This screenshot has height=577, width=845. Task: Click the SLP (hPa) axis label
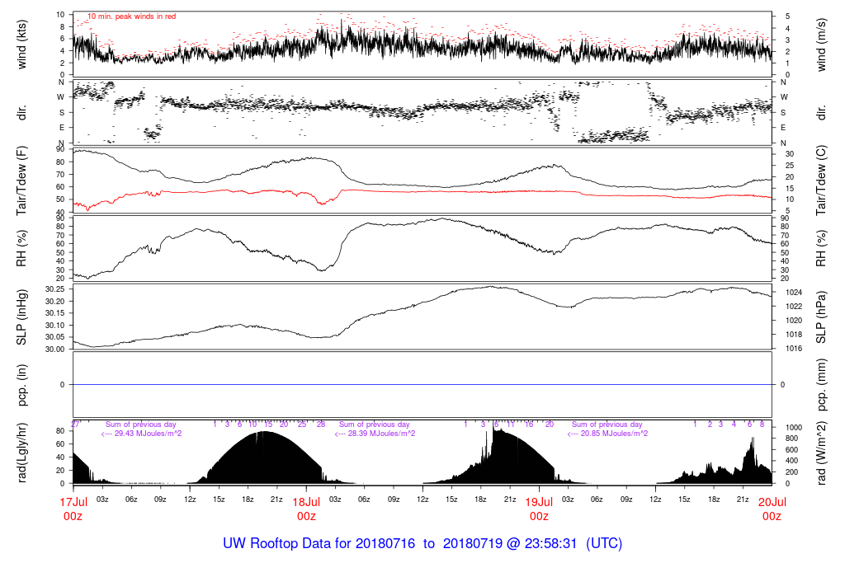(822, 317)
